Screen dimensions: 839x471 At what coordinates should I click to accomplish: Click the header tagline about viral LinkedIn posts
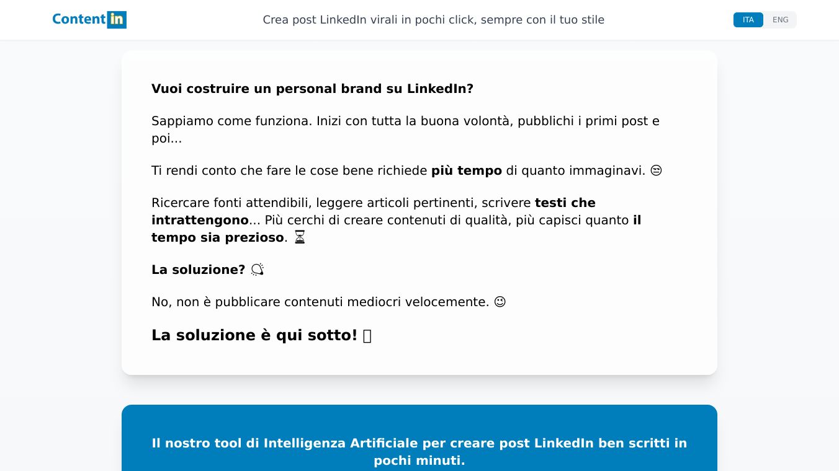(433, 20)
